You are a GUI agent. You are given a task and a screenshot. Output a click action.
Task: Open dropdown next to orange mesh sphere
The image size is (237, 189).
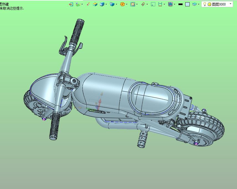coord(127,4)
